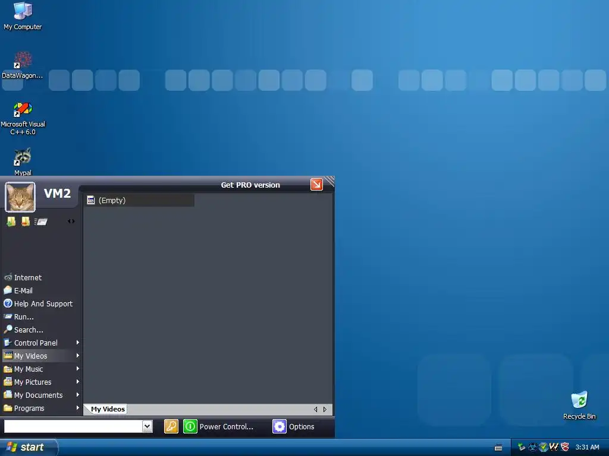Open the DataWagon desktop shortcut
Image resolution: width=609 pixels, height=456 pixels.
click(23, 65)
